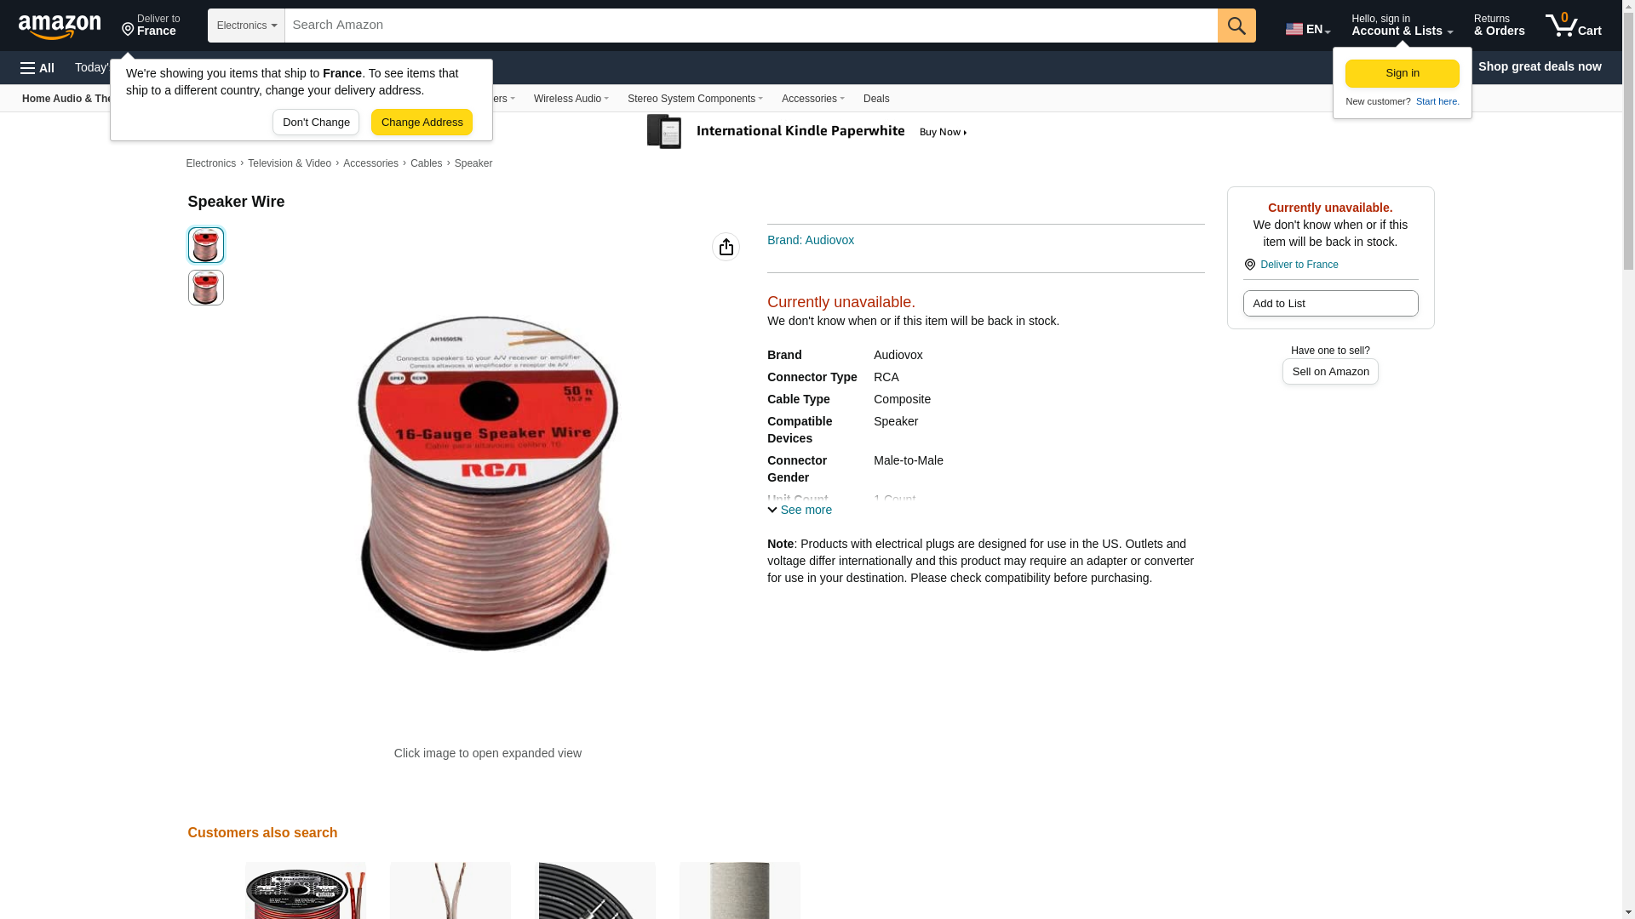Screen dimensions: 1635x919
Task: Click the search magnifier button
Action: tap(1236, 26)
